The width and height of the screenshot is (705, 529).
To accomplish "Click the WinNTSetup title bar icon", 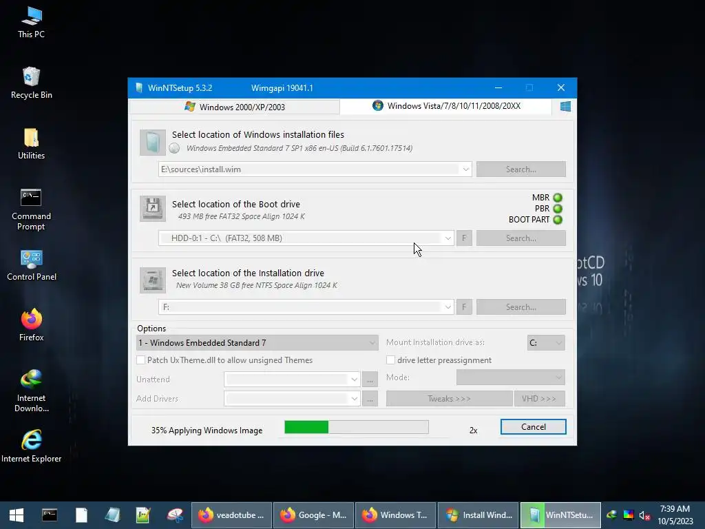I will tap(139, 87).
